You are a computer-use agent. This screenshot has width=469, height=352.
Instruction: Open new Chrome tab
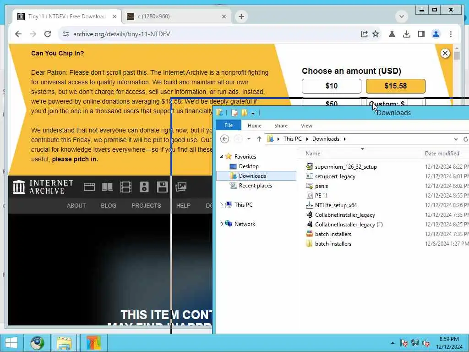tap(241, 16)
